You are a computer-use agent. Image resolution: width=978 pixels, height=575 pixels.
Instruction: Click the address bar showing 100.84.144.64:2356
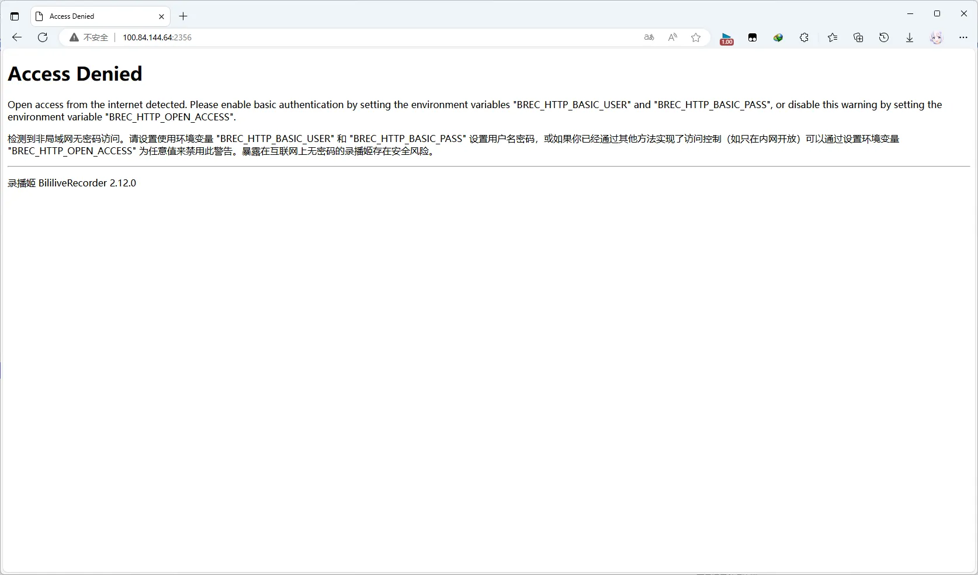(351, 37)
